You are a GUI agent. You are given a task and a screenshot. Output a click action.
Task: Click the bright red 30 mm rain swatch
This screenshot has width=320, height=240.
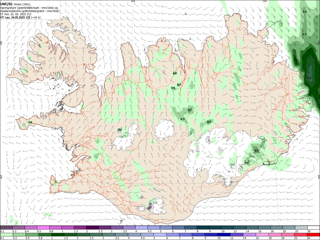coord(313,234)
